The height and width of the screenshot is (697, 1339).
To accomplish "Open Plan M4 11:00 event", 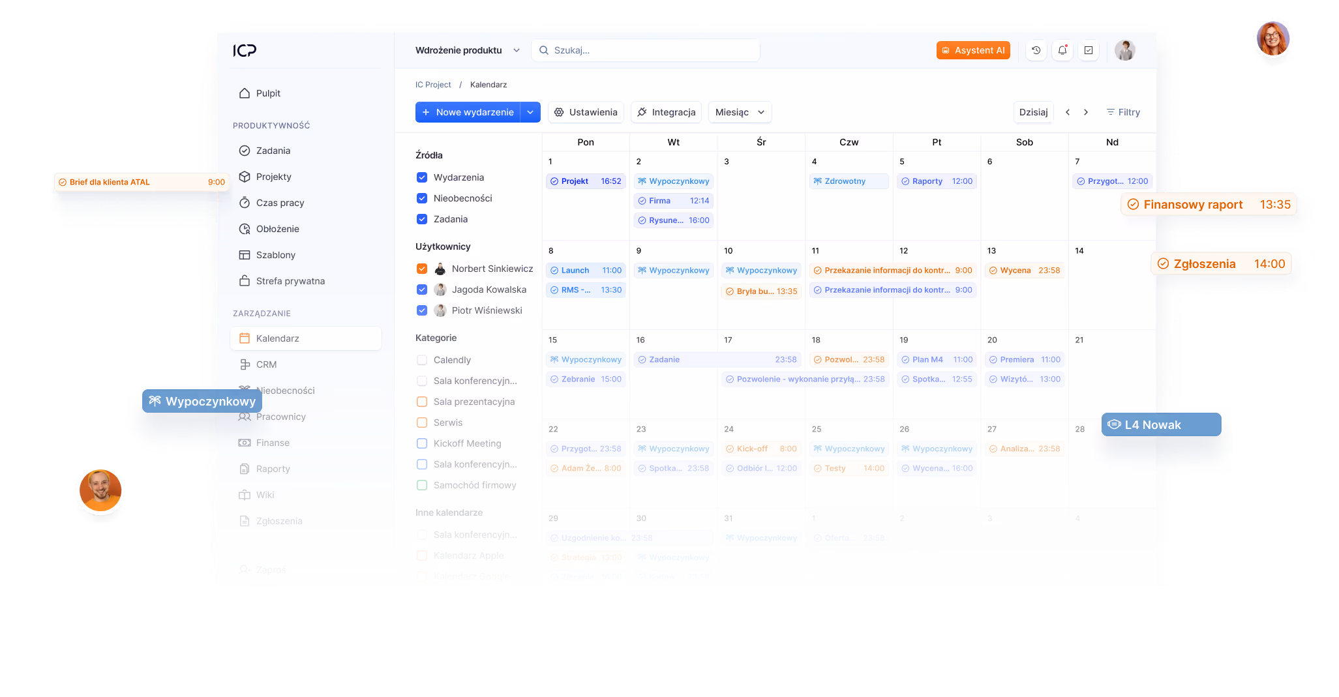I will coord(937,360).
